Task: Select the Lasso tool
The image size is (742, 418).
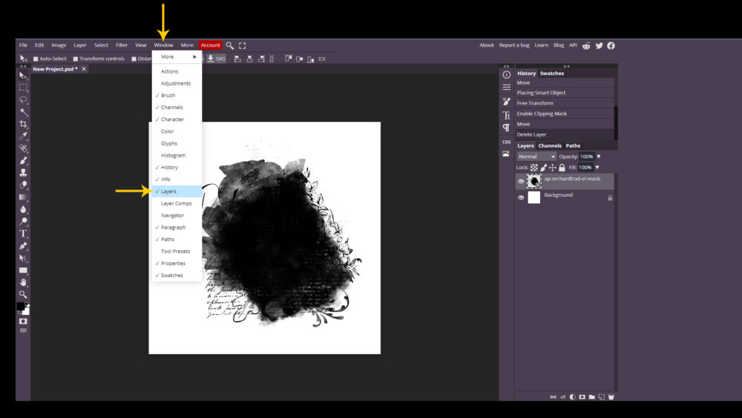Action: [x=23, y=99]
